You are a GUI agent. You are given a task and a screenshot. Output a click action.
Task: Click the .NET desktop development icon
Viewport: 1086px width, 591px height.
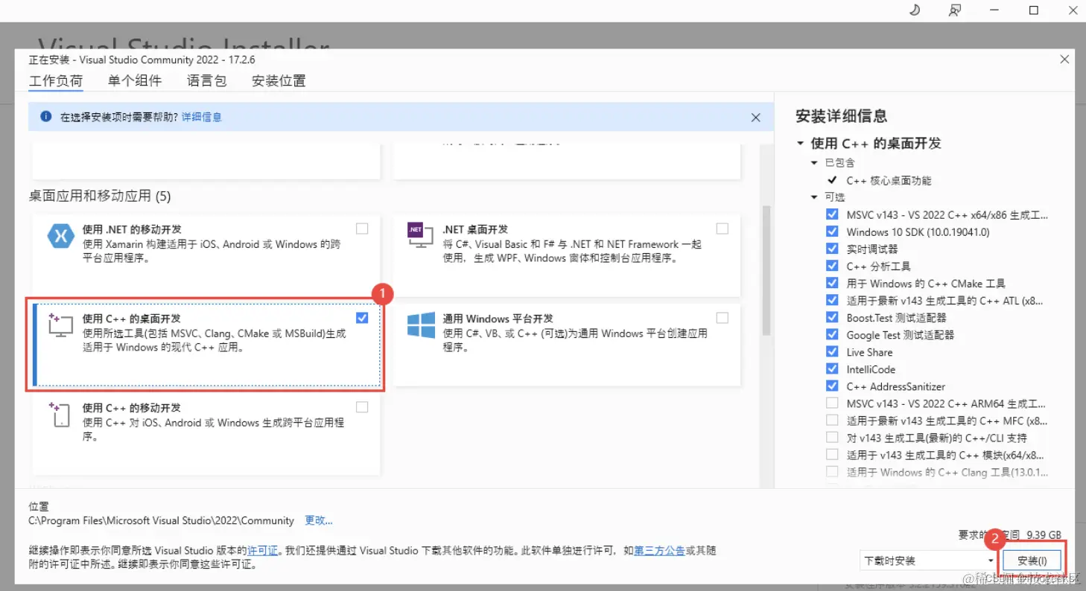point(420,234)
